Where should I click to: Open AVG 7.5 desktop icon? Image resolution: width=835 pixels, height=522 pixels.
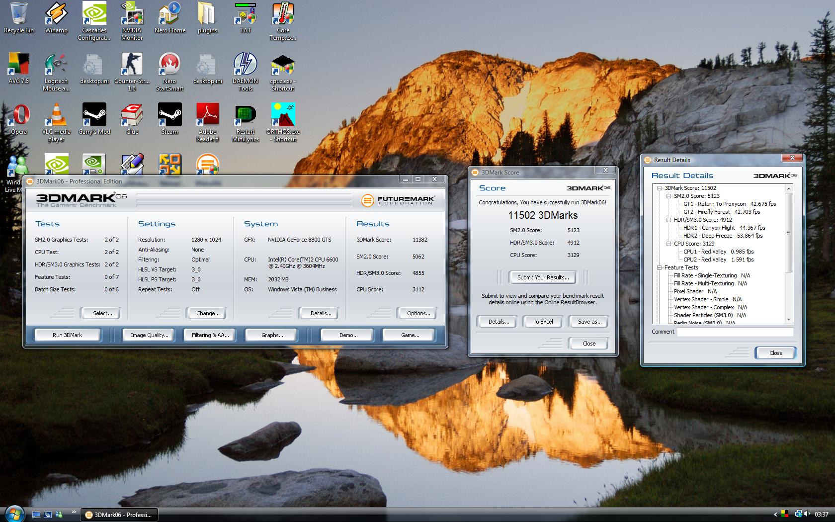click(x=19, y=69)
